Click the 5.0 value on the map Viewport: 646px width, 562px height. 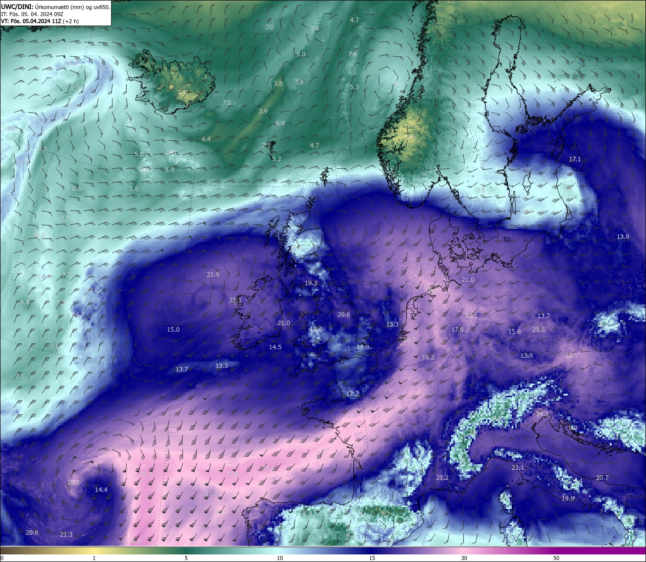(301, 54)
